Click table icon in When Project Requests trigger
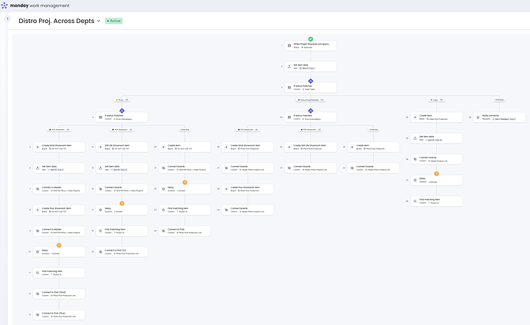This screenshot has height=325, width=530. [x=290, y=45]
